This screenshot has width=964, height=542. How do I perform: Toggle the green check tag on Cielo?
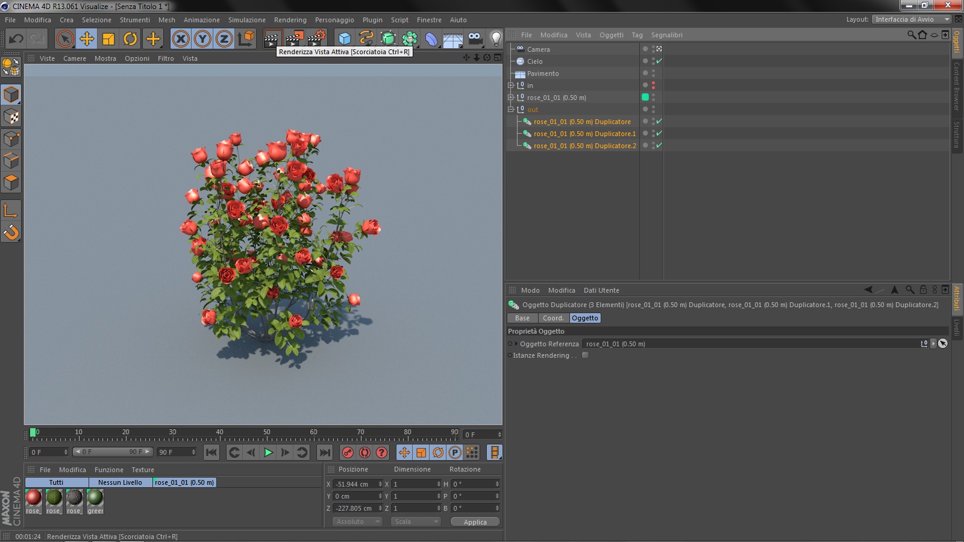pyautogui.click(x=659, y=61)
